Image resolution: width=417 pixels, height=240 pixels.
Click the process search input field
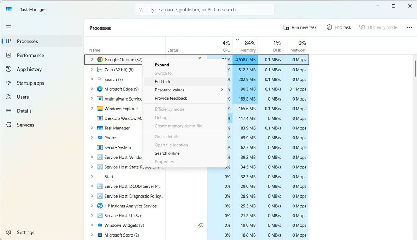(x=204, y=10)
